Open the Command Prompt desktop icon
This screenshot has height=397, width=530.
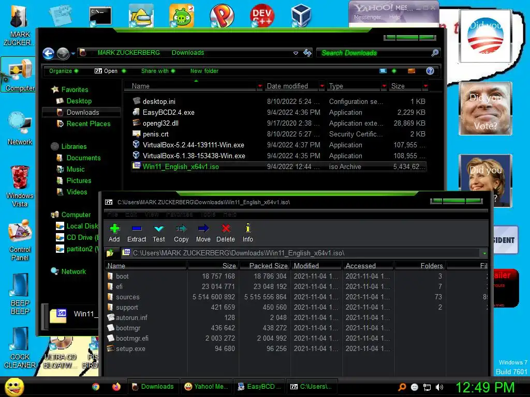click(100, 16)
